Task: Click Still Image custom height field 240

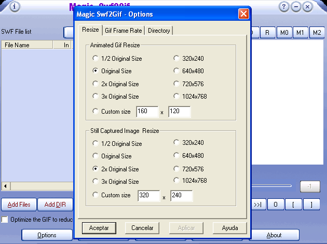Action: click(x=182, y=196)
